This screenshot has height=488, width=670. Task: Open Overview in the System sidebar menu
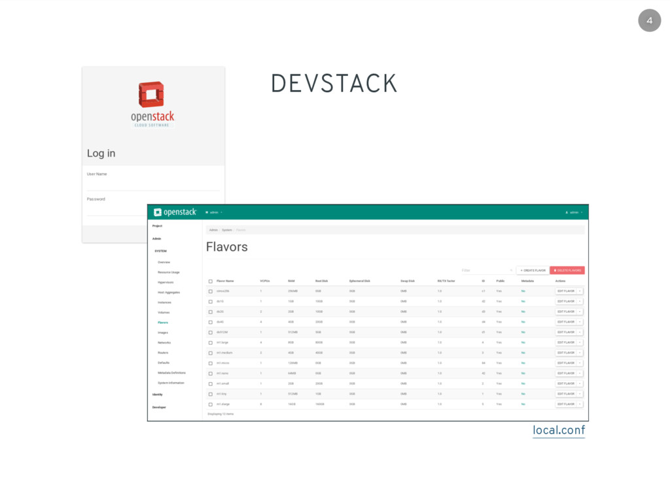(164, 263)
